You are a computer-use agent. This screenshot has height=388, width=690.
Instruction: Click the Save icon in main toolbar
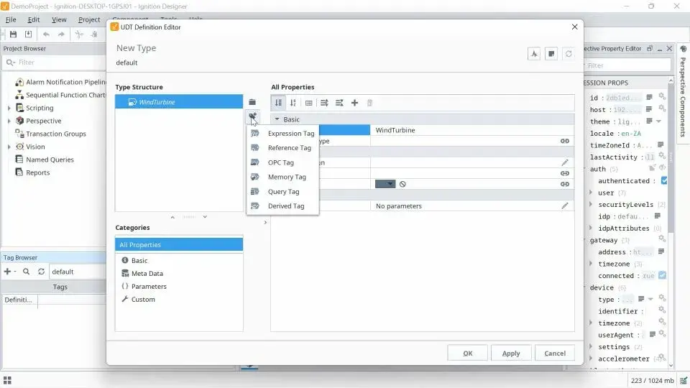pyautogui.click(x=13, y=34)
